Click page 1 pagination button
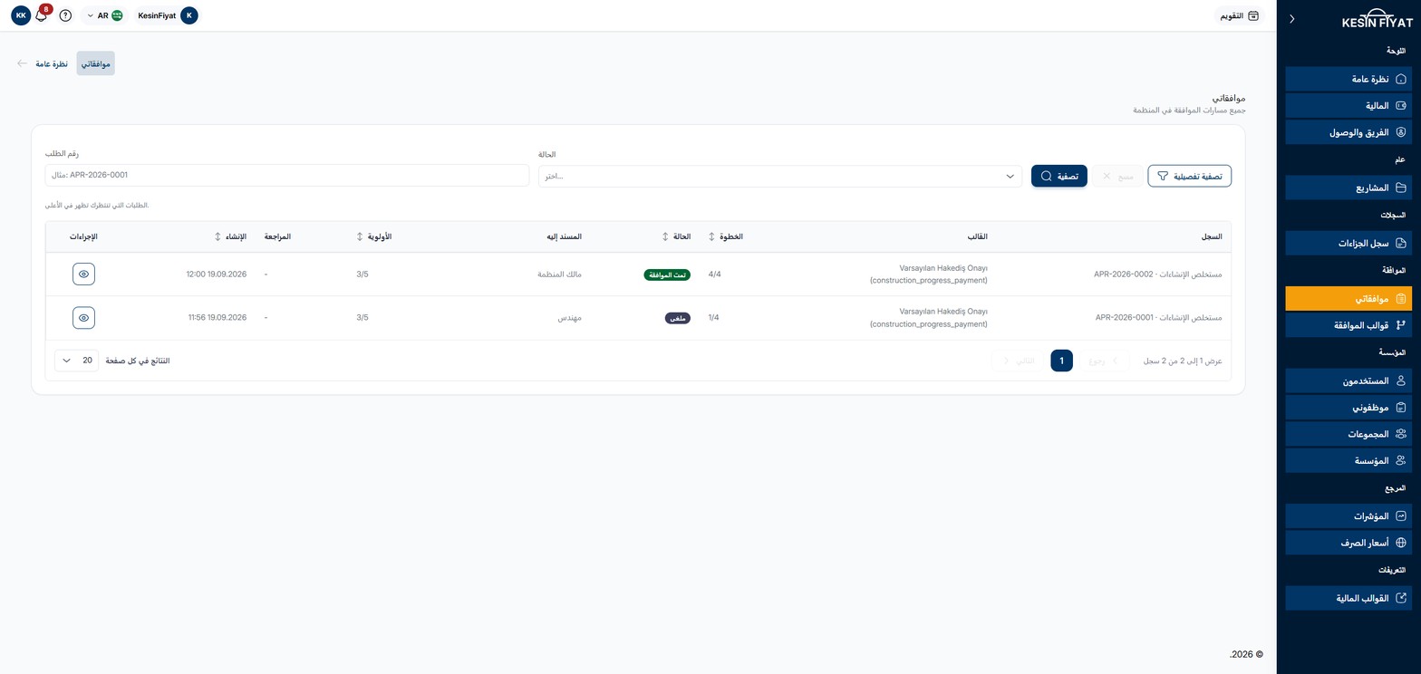1421x674 pixels. pyautogui.click(x=1061, y=361)
